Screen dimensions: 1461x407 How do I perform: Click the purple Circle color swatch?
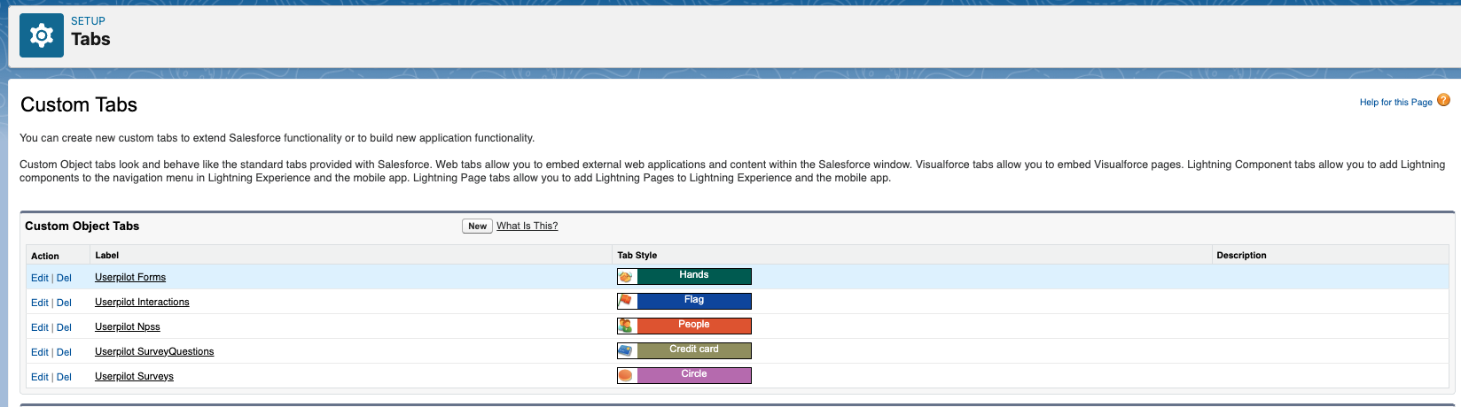694,375
